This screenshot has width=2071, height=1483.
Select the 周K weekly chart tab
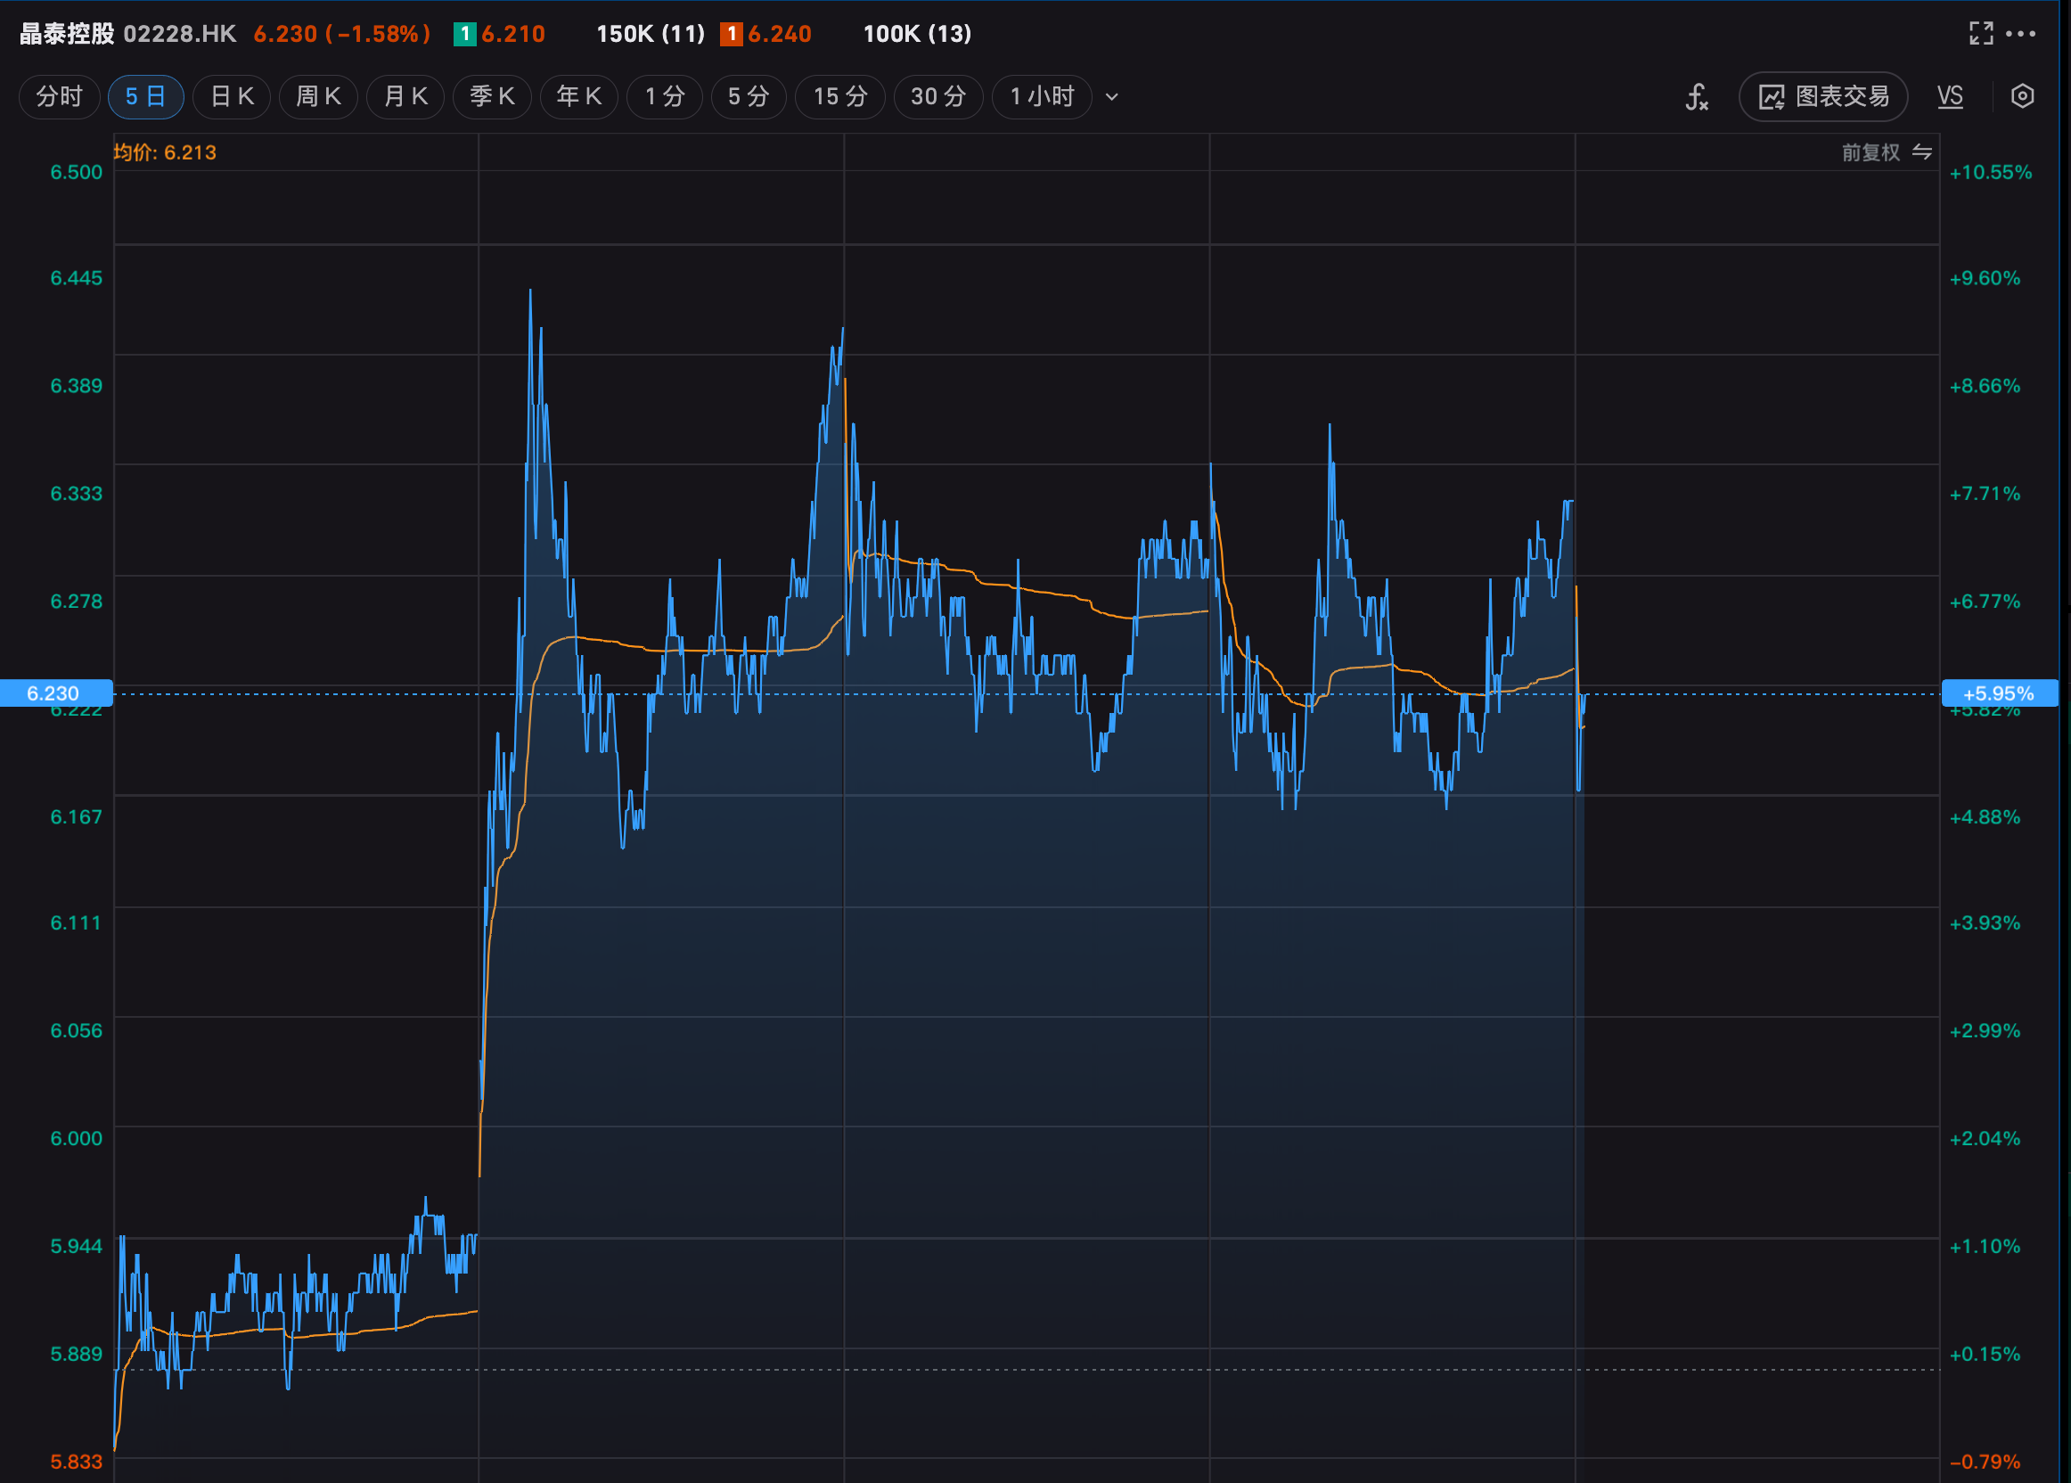point(318,97)
